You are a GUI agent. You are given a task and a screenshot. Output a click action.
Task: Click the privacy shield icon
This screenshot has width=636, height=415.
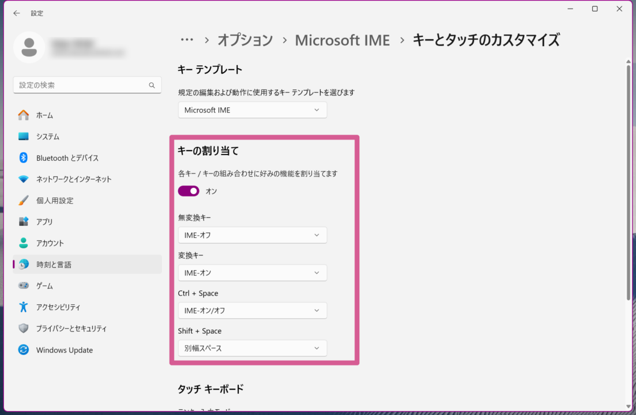point(24,329)
